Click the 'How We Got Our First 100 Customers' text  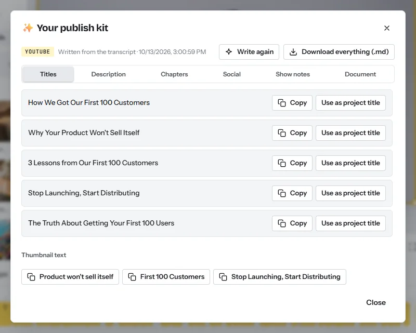click(89, 103)
